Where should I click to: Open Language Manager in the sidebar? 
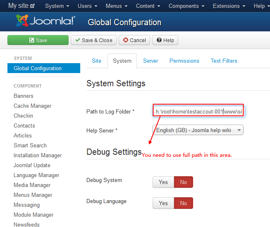[36, 175]
